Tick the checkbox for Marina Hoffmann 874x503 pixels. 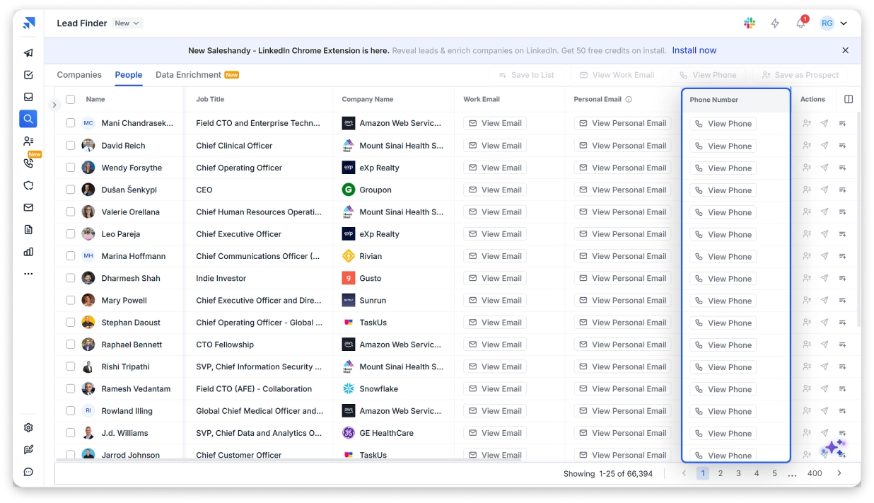(71, 256)
